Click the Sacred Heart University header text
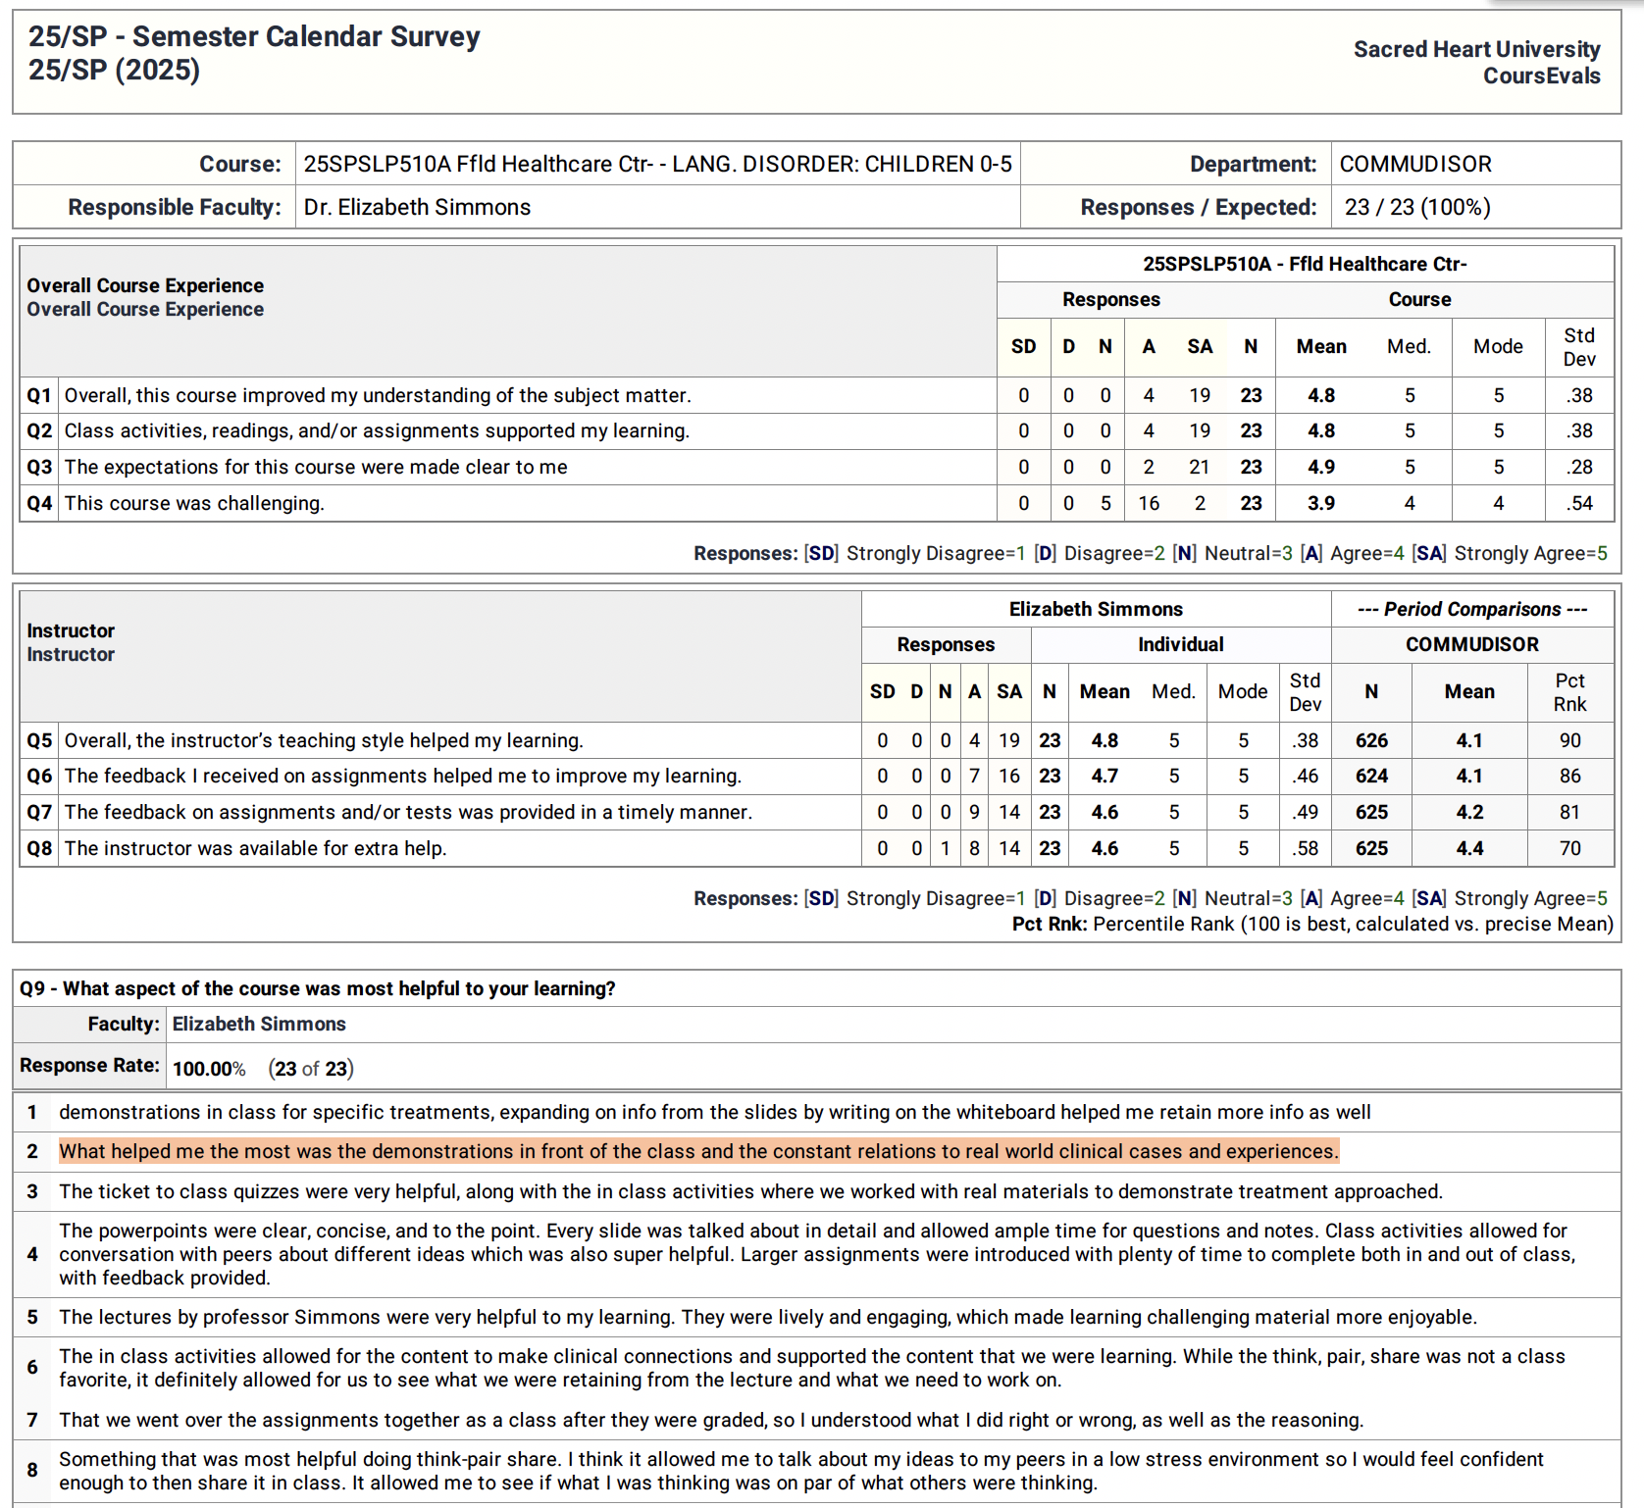Image resolution: width=1644 pixels, height=1508 pixels. tap(1475, 49)
